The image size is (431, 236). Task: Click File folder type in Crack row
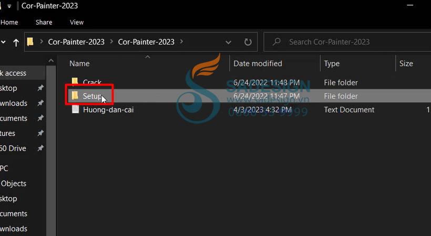click(341, 83)
